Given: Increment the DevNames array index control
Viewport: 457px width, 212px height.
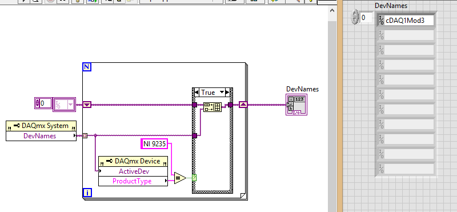Looking at the screenshot, I should [x=354, y=14].
